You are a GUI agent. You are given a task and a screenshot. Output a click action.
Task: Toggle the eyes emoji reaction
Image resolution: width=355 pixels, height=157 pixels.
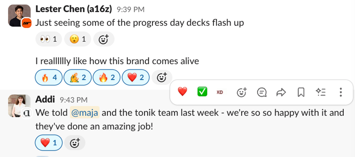pyautogui.click(x=49, y=39)
